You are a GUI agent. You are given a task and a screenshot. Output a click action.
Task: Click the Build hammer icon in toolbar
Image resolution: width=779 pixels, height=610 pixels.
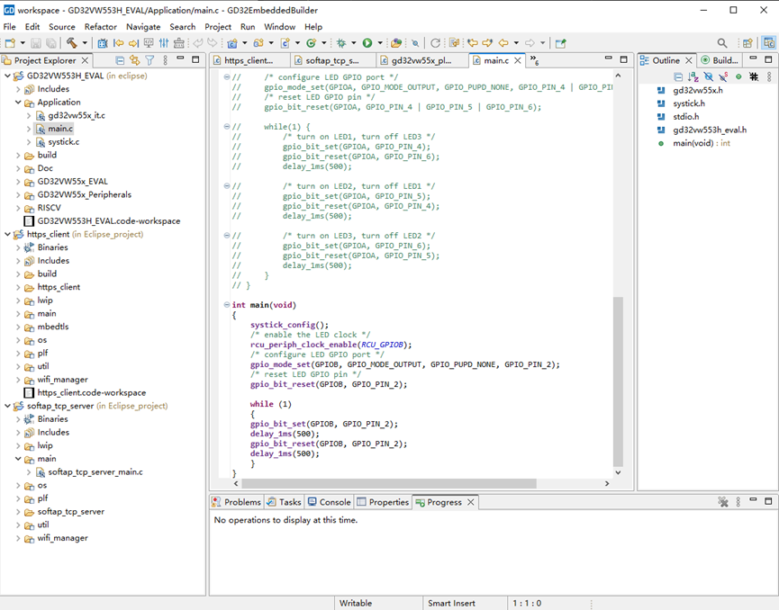pyautogui.click(x=70, y=43)
